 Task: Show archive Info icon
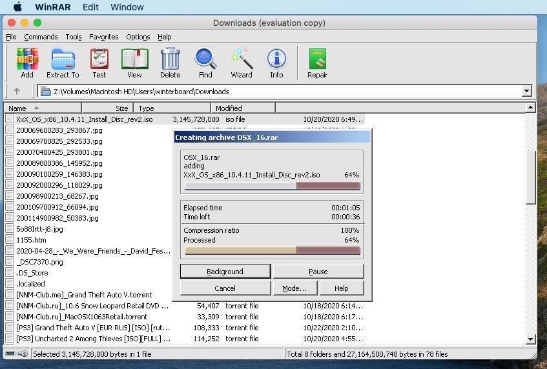pos(276,63)
